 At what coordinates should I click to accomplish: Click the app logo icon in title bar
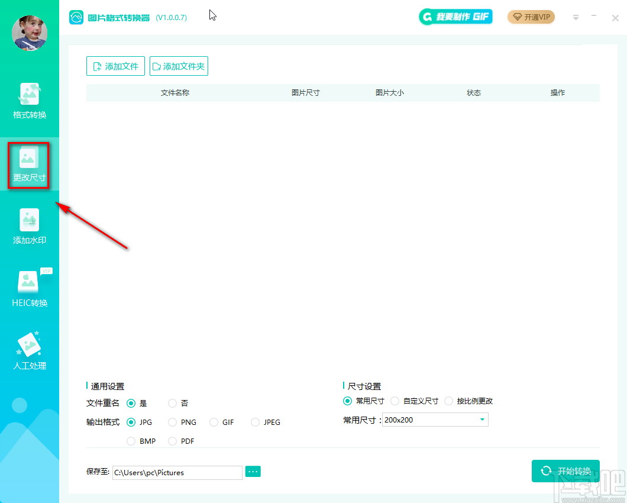click(76, 17)
